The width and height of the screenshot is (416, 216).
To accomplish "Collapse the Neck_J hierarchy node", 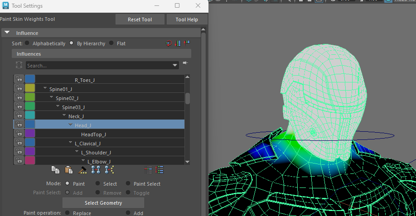I will pos(64,116).
